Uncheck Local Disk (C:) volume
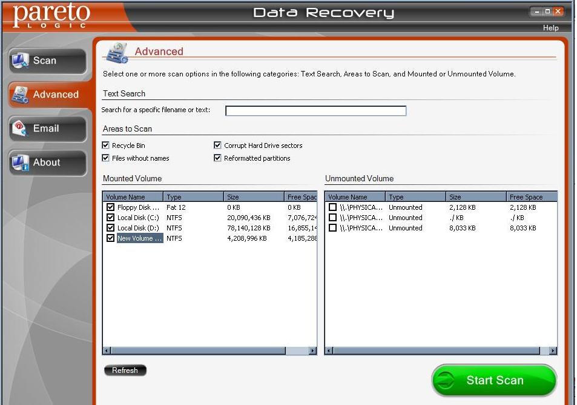 click(x=110, y=218)
